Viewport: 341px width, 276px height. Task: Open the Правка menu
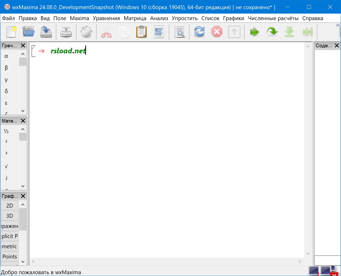28,18
